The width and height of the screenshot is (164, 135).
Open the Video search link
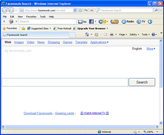pyautogui.click(x=30, y=42)
